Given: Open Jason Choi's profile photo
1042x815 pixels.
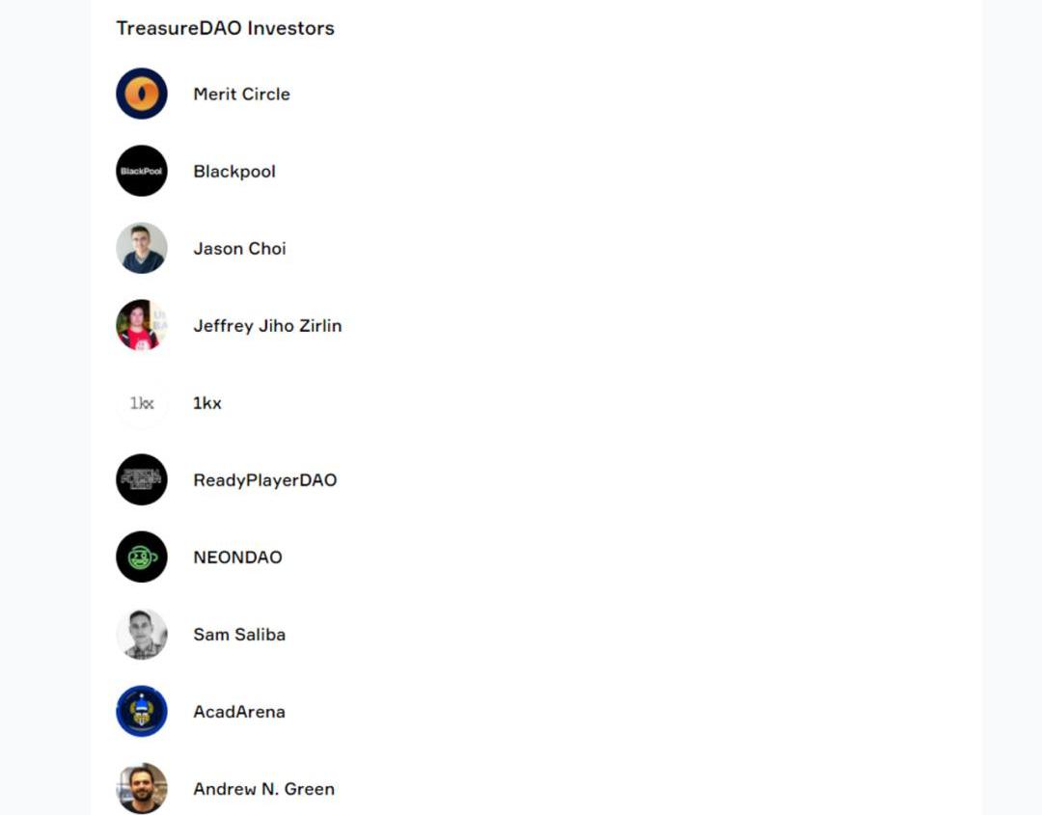Looking at the screenshot, I should (142, 248).
